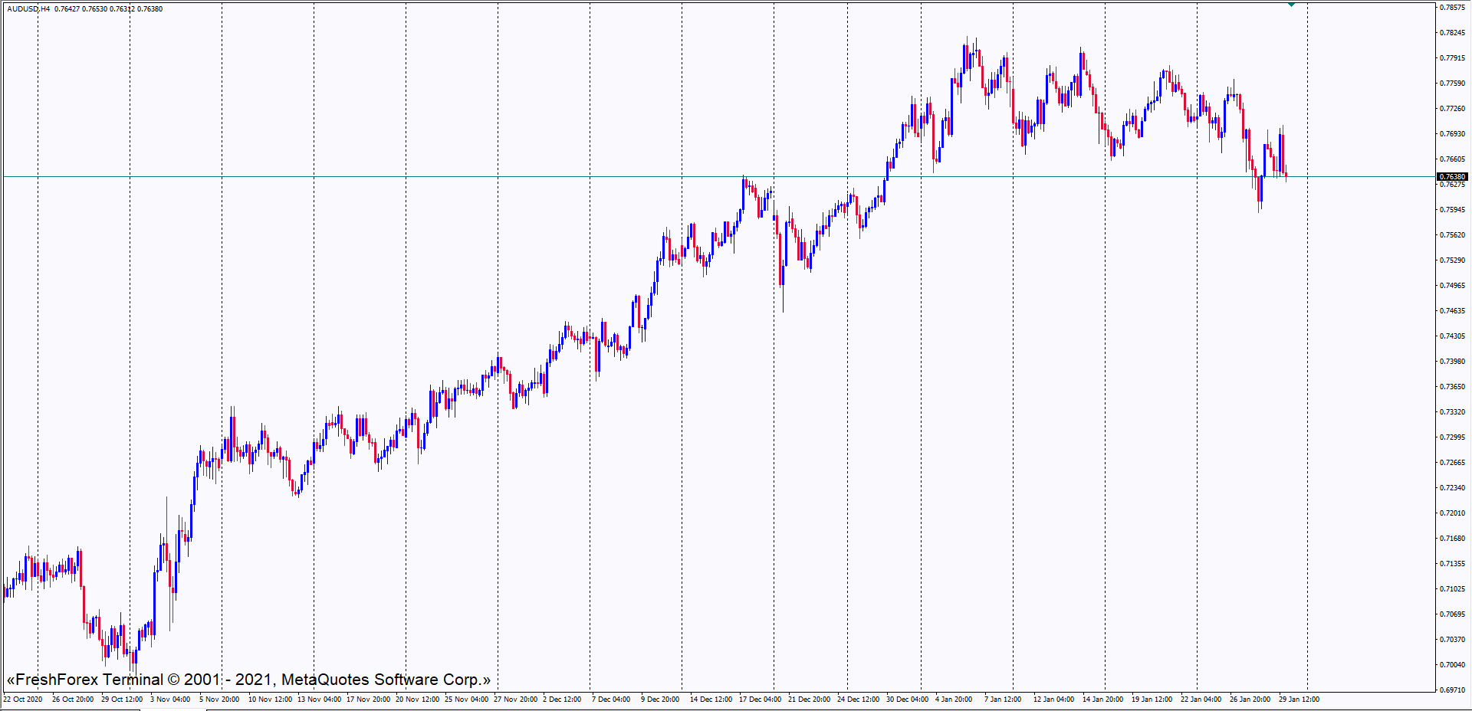Click the current price tag 0.76380

pos(1452,177)
